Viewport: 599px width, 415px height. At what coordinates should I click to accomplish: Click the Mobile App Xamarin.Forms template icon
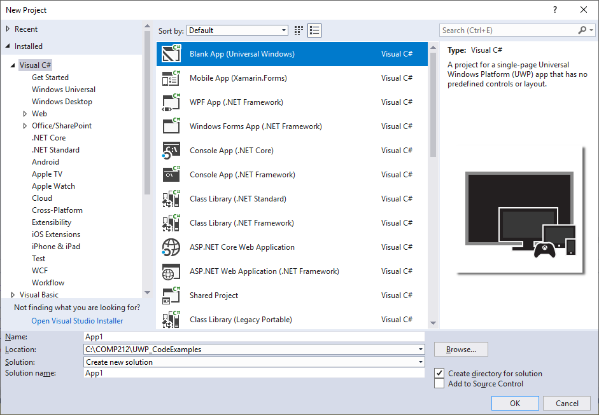click(171, 78)
